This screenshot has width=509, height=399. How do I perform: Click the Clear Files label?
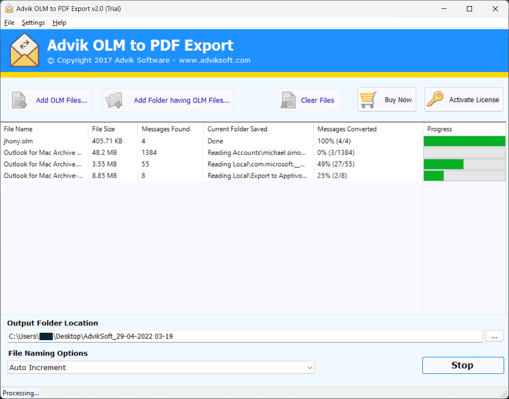pos(317,100)
